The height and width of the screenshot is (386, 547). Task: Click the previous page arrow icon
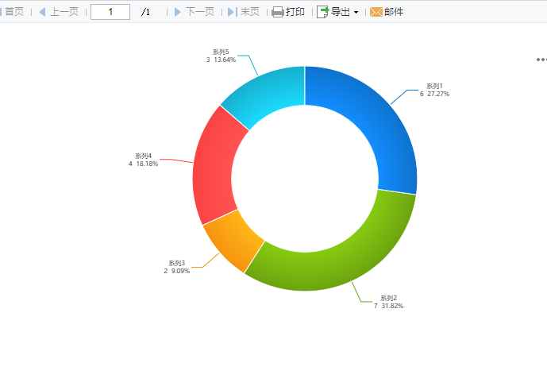click(x=42, y=12)
